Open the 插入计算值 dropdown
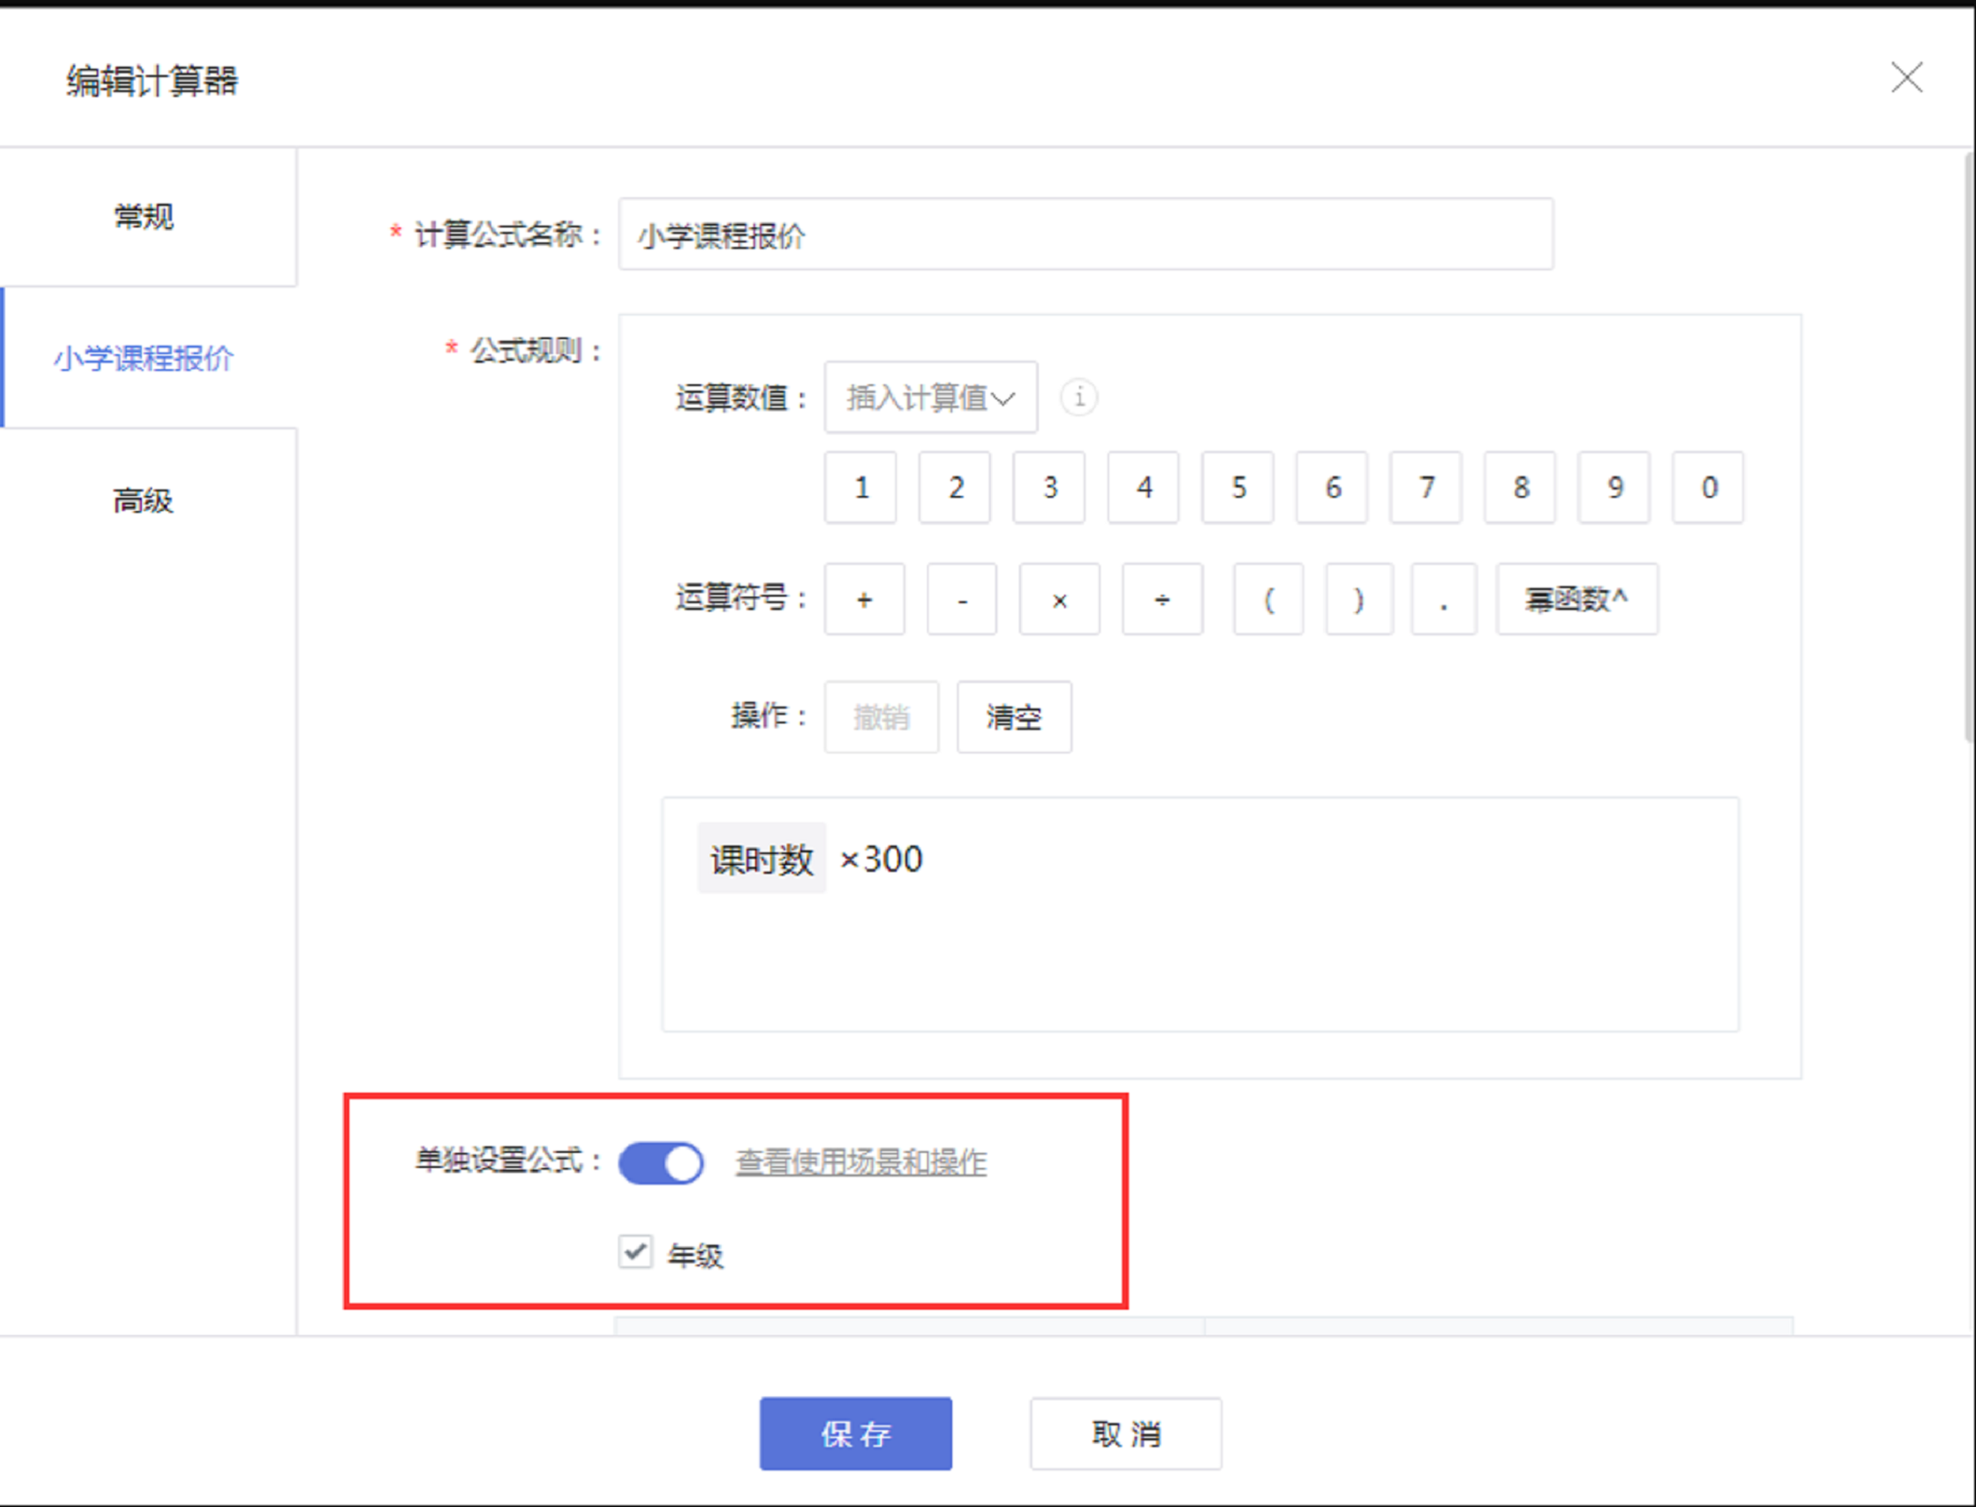 tap(930, 398)
